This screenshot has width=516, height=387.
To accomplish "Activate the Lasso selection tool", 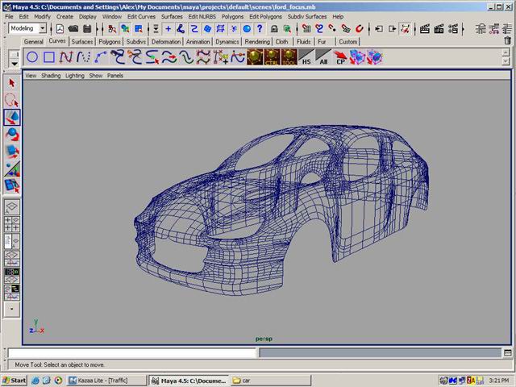I will coord(12,100).
